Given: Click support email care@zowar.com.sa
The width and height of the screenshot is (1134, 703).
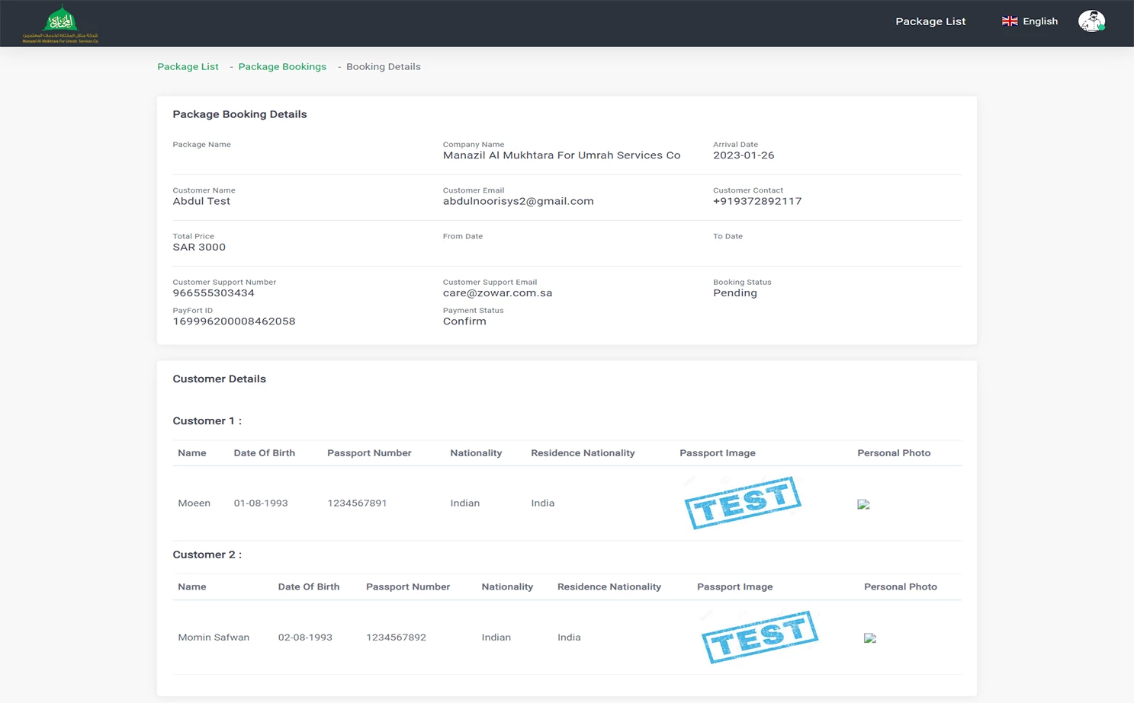Looking at the screenshot, I should pyautogui.click(x=498, y=292).
